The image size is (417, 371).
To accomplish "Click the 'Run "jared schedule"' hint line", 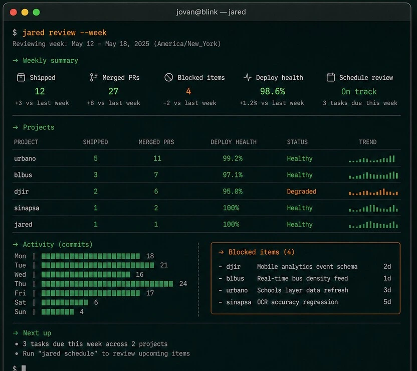I will [106, 354].
